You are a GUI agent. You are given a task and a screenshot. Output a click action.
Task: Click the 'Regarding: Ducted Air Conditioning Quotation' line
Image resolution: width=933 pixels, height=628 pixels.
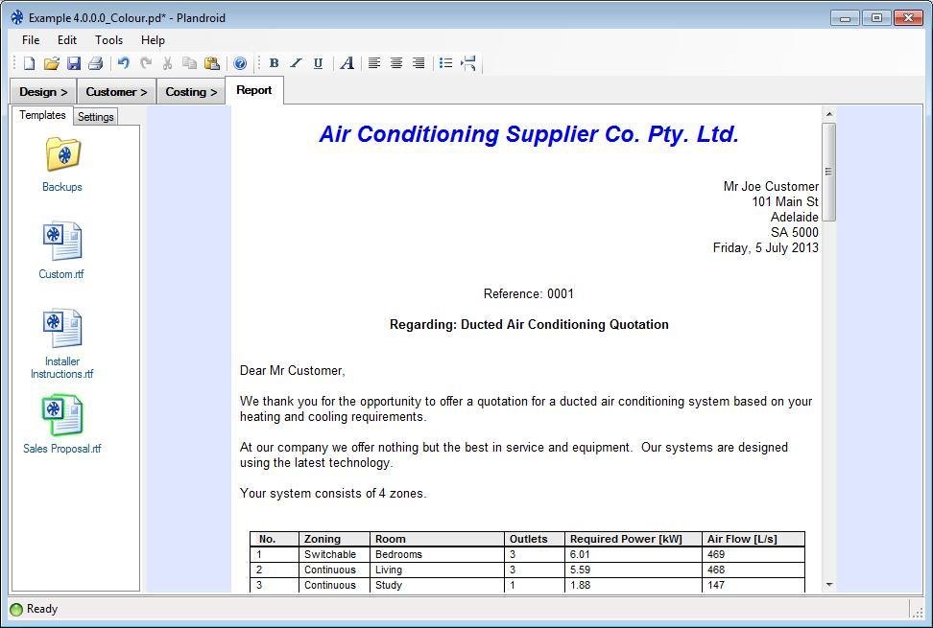tap(529, 324)
